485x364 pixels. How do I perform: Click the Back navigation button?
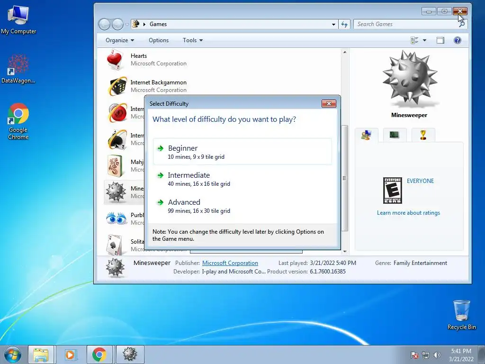(x=104, y=24)
